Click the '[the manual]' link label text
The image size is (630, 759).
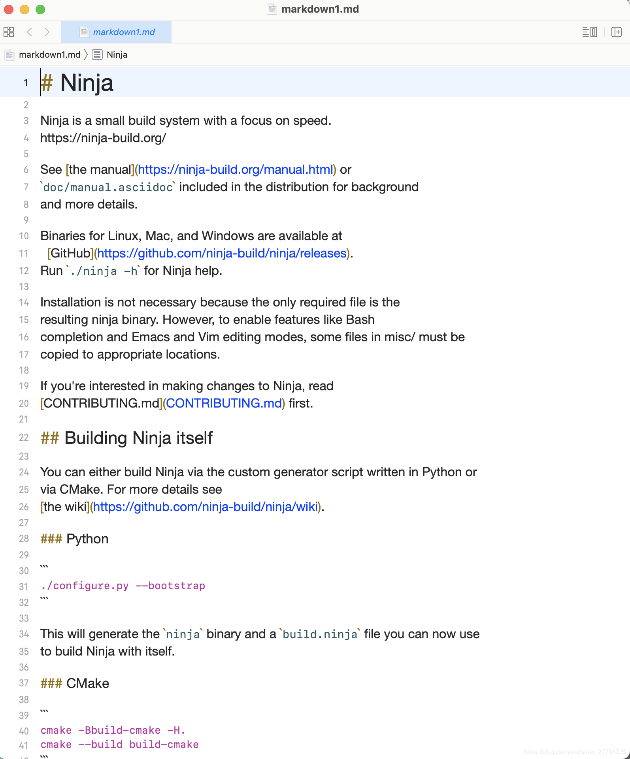(x=100, y=169)
